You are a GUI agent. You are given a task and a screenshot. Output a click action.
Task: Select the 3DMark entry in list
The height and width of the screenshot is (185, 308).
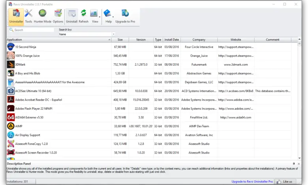coord(20,65)
